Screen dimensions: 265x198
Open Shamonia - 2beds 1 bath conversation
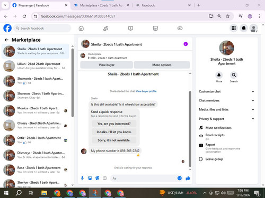tap(36, 81)
